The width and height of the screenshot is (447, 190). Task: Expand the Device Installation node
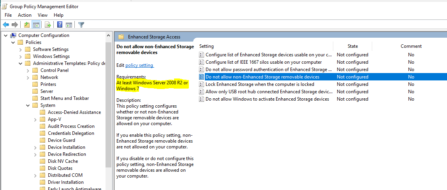35,147
